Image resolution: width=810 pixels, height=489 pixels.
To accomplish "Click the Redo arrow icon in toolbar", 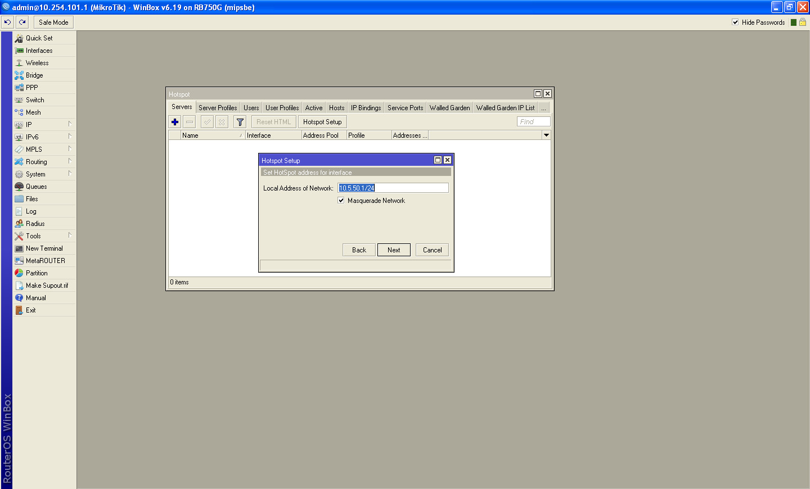I will pyautogui.click(x=22, y=22).
